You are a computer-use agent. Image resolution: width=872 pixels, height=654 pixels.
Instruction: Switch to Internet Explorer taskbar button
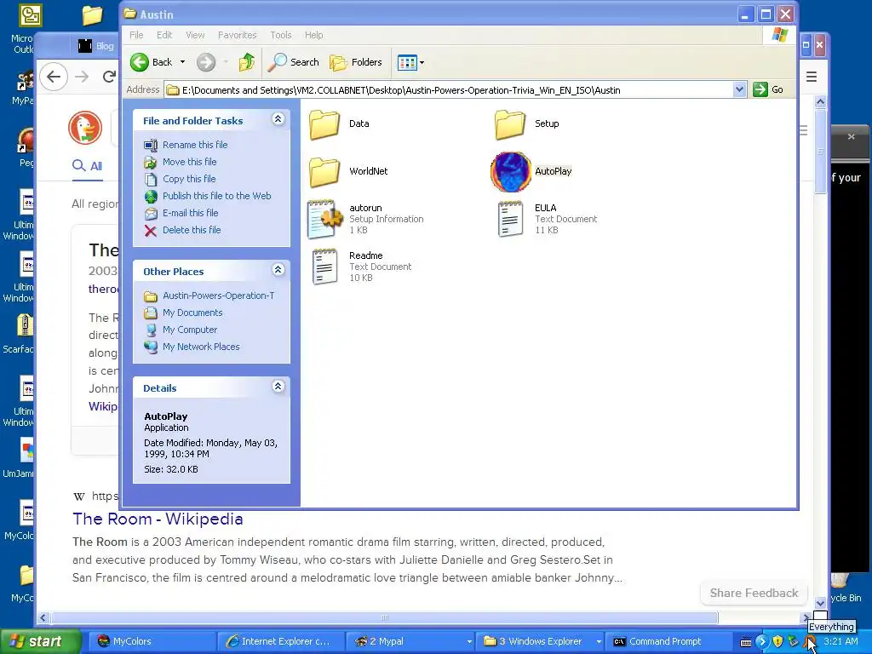pyautogui.click(x=279, y=641)
